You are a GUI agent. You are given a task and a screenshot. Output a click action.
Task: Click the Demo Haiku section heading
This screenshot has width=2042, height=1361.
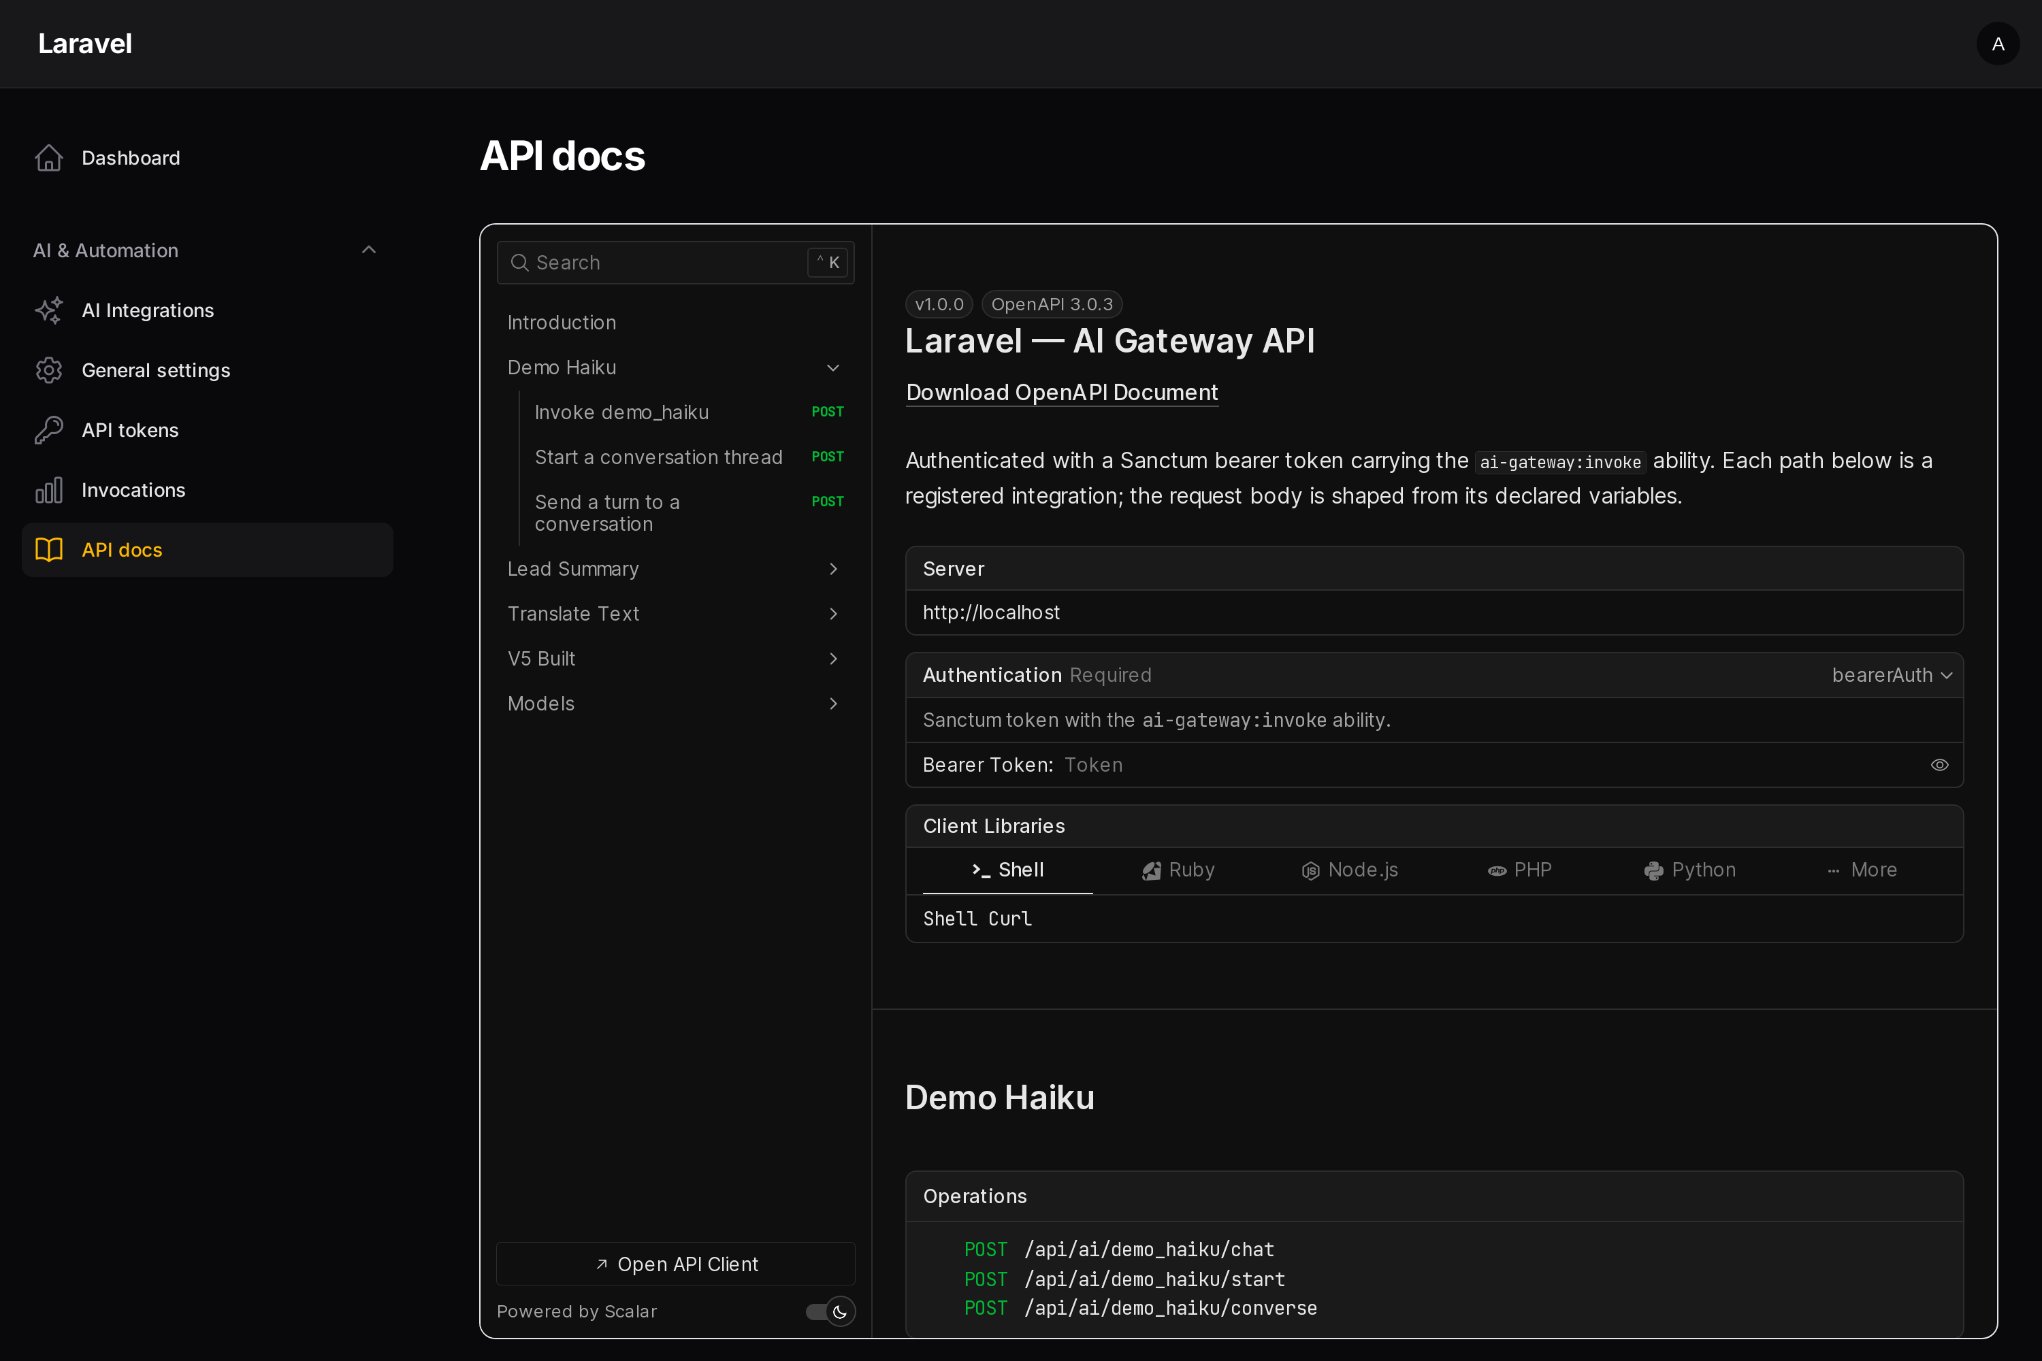click(x=999, y=1098)
